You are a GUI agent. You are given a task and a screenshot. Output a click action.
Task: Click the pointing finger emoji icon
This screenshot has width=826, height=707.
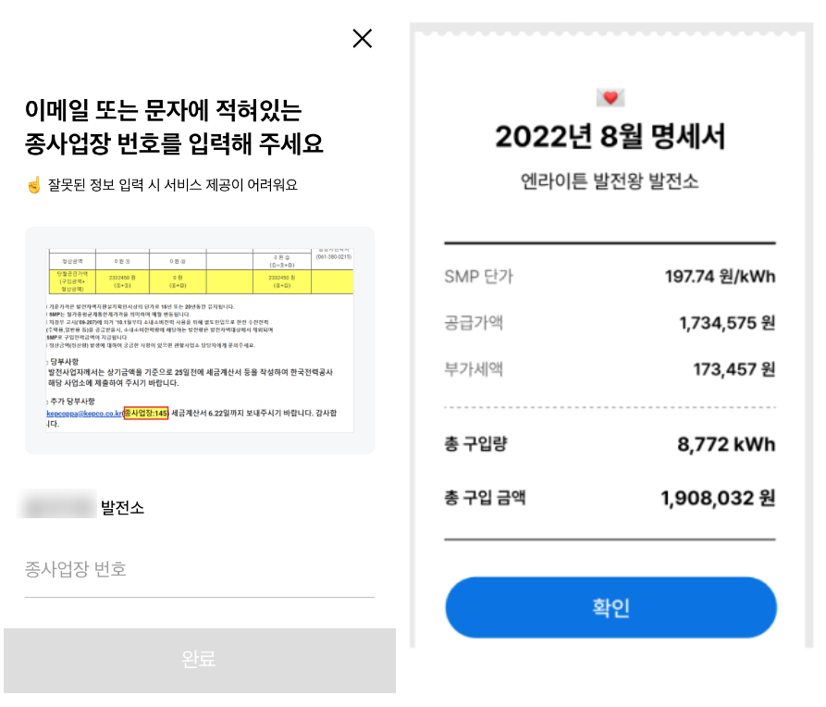point(33,185)
